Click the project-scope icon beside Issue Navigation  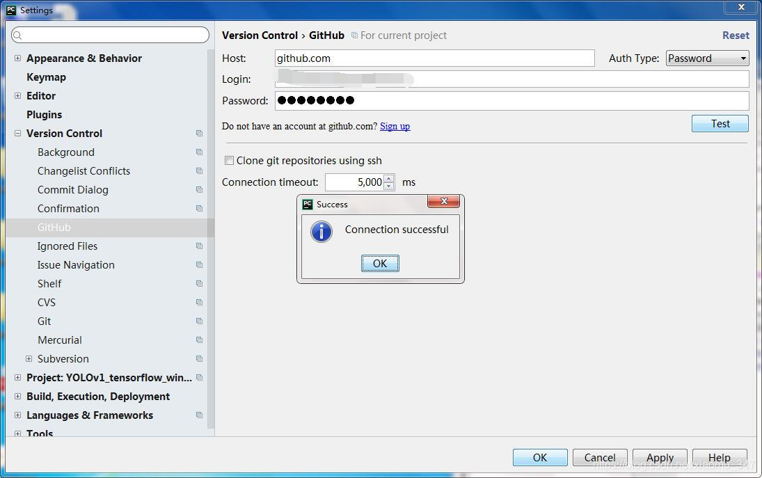pyautogui.click(x=199, y=265)
